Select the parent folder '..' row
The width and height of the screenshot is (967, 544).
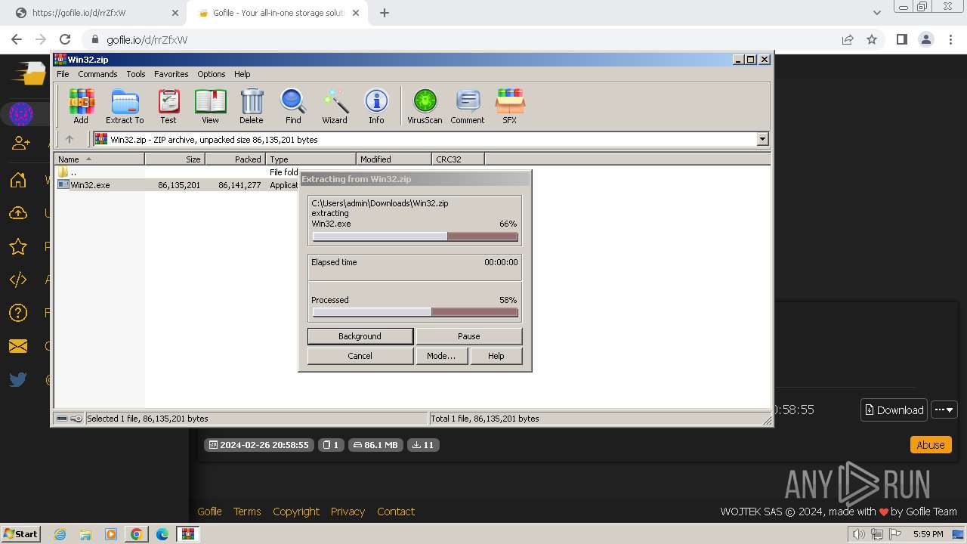tap(178, 172)
